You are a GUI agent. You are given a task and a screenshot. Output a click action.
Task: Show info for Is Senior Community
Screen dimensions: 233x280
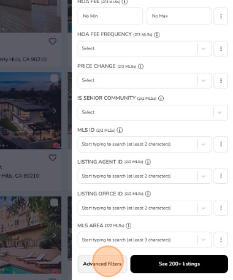[161, 98]
